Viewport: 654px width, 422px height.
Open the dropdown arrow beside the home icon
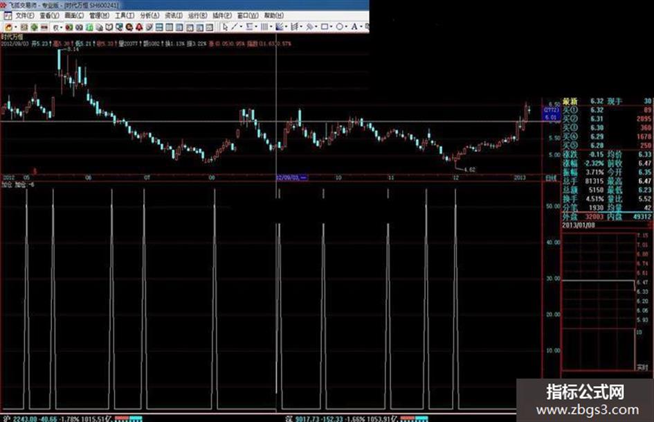pyautogui.click(x=16, y=27)
